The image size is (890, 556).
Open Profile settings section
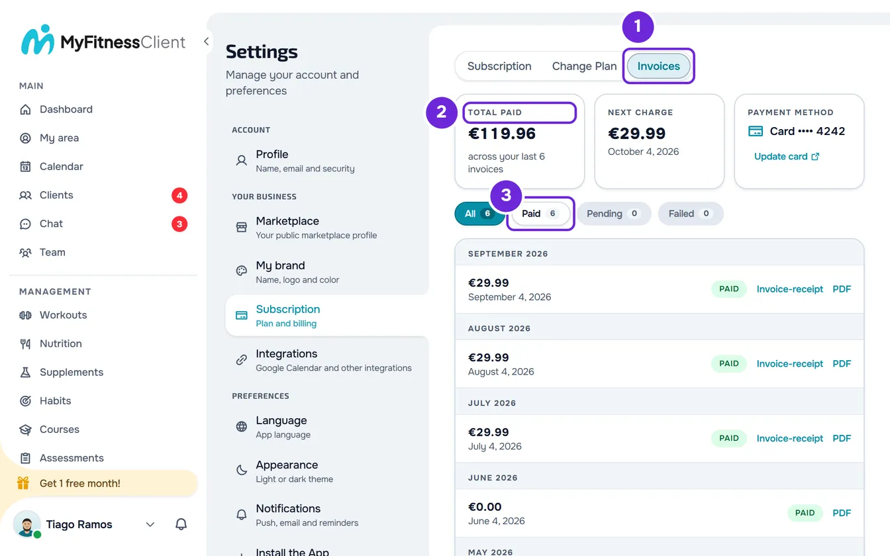327,161
